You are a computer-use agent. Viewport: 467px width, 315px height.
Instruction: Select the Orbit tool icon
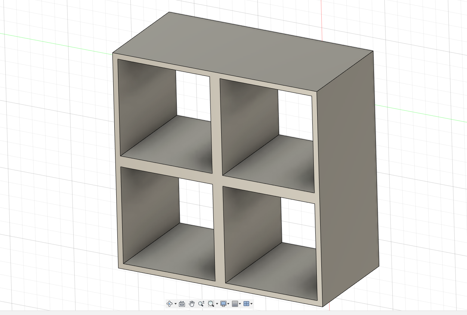169,304
